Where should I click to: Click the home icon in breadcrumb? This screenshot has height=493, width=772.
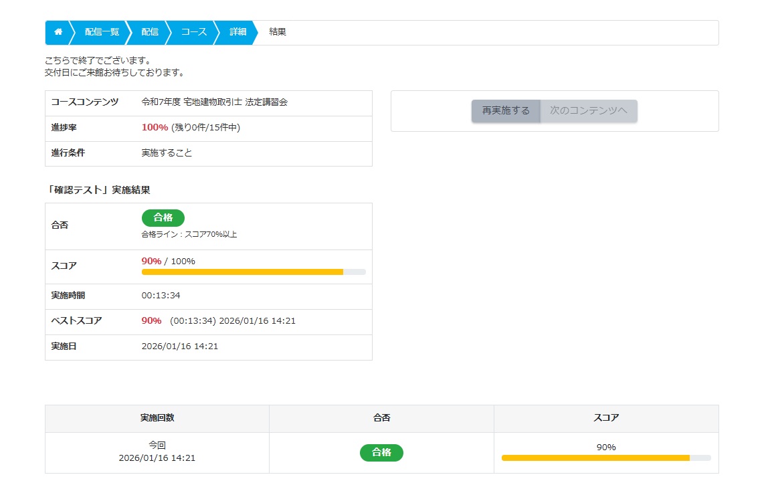(x=58, y=32)
